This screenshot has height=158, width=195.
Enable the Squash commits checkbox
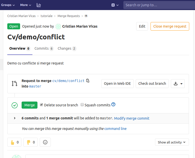click(82, 105)
